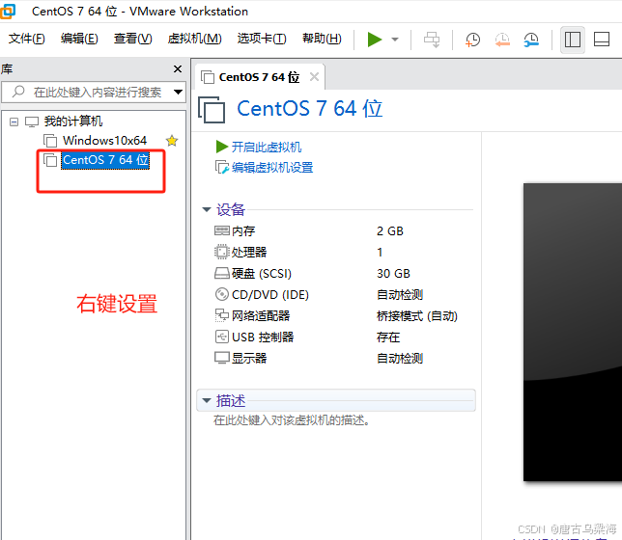
Task: Click the hard disk icon for 硬盘
Action: 222,273
